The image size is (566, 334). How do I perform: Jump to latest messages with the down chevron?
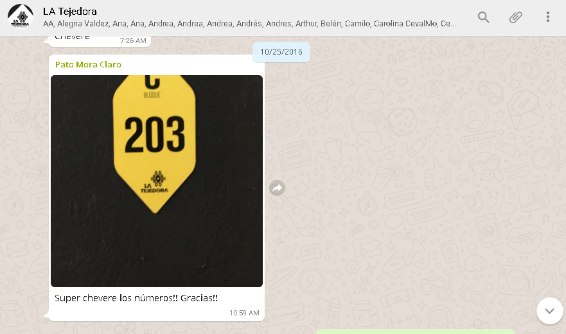(549, 311)
